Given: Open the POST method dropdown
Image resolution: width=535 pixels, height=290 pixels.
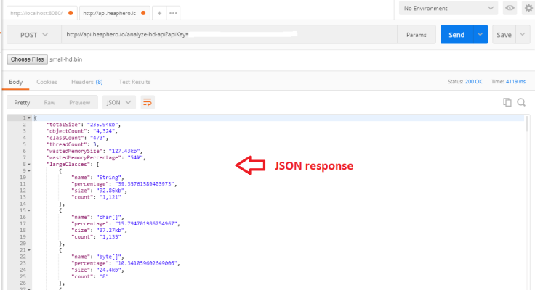Looking at the screenshot, I should pos(33,35).
